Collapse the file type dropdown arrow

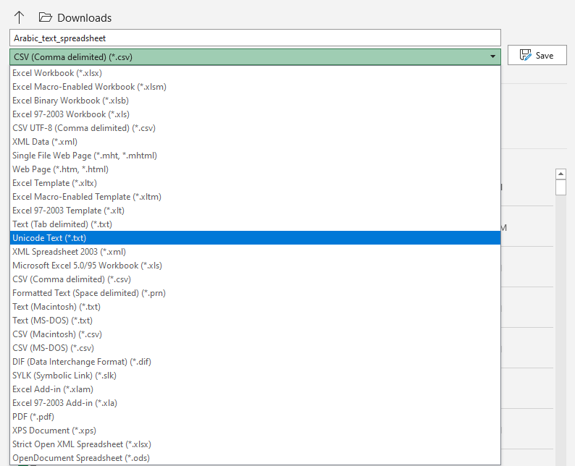coord(492,56)
